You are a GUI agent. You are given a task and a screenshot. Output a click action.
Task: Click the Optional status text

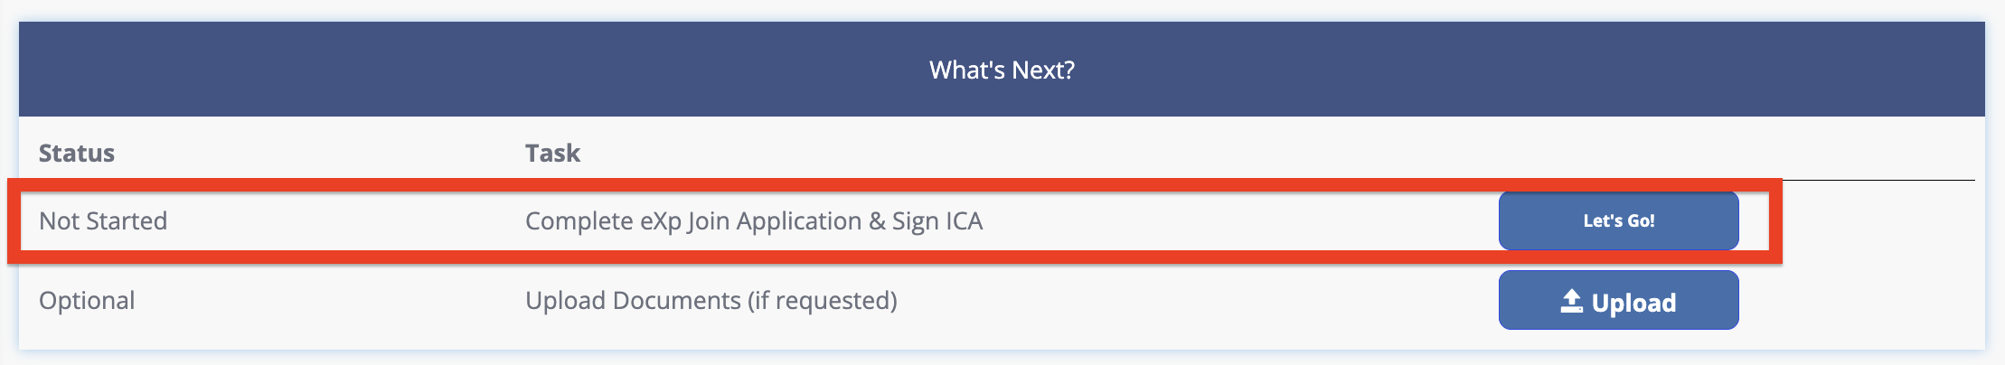87,300
